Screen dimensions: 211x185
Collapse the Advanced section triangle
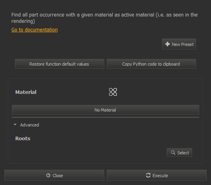[x=15, y=125]
